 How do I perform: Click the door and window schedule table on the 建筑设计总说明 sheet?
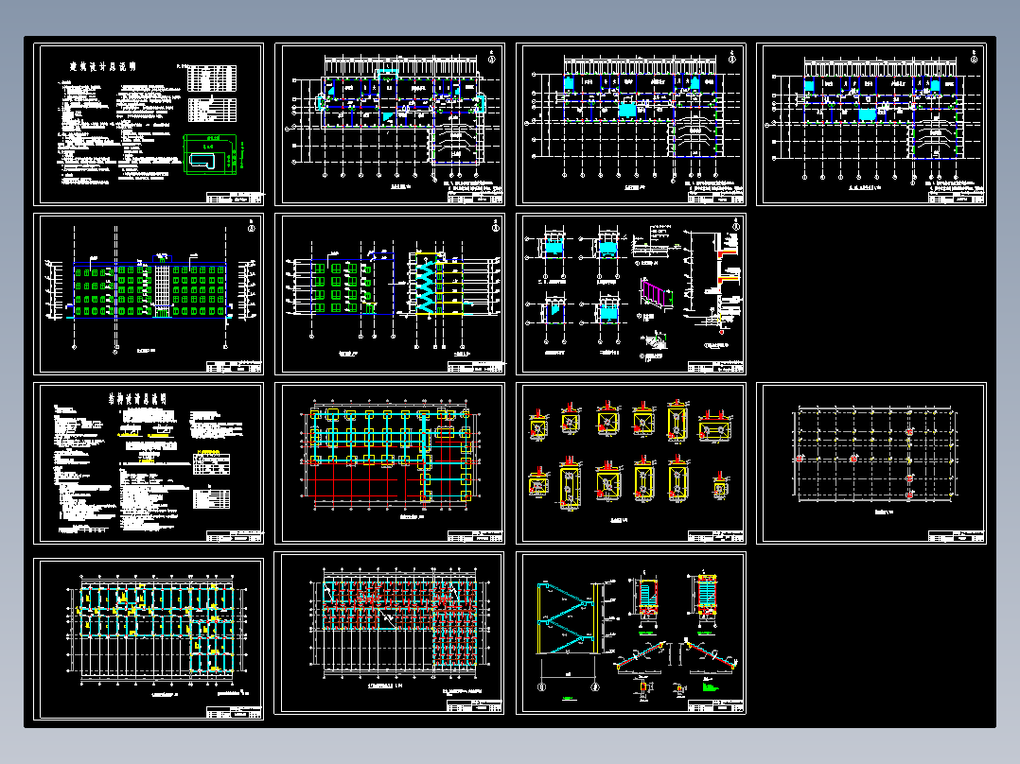pyautogui.click(x=211, y=78)
